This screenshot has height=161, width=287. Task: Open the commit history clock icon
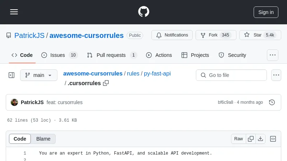[x=272, y=102]
